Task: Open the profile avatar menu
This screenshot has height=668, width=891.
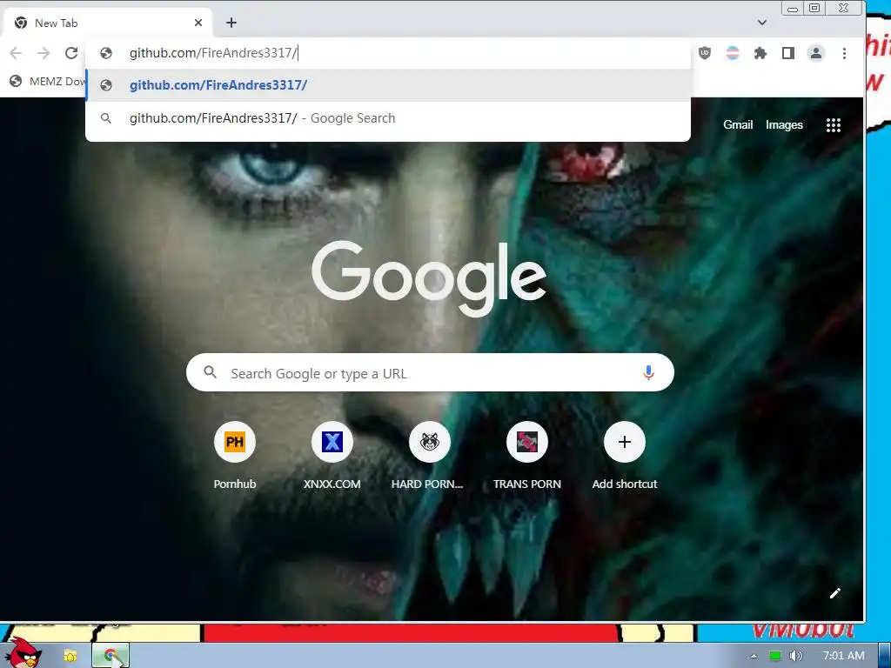Action: pyautogui.click(x=816, y=53)
